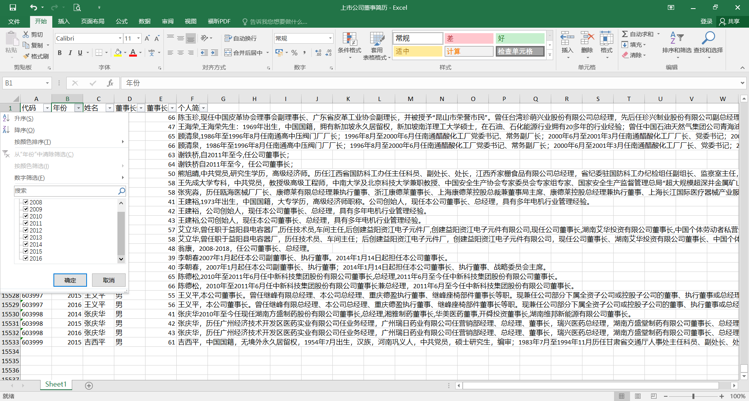The width and height of the screenshot is (749, 401).
Task: Expand the Name Box dropdown
Action: click(47, 83)
